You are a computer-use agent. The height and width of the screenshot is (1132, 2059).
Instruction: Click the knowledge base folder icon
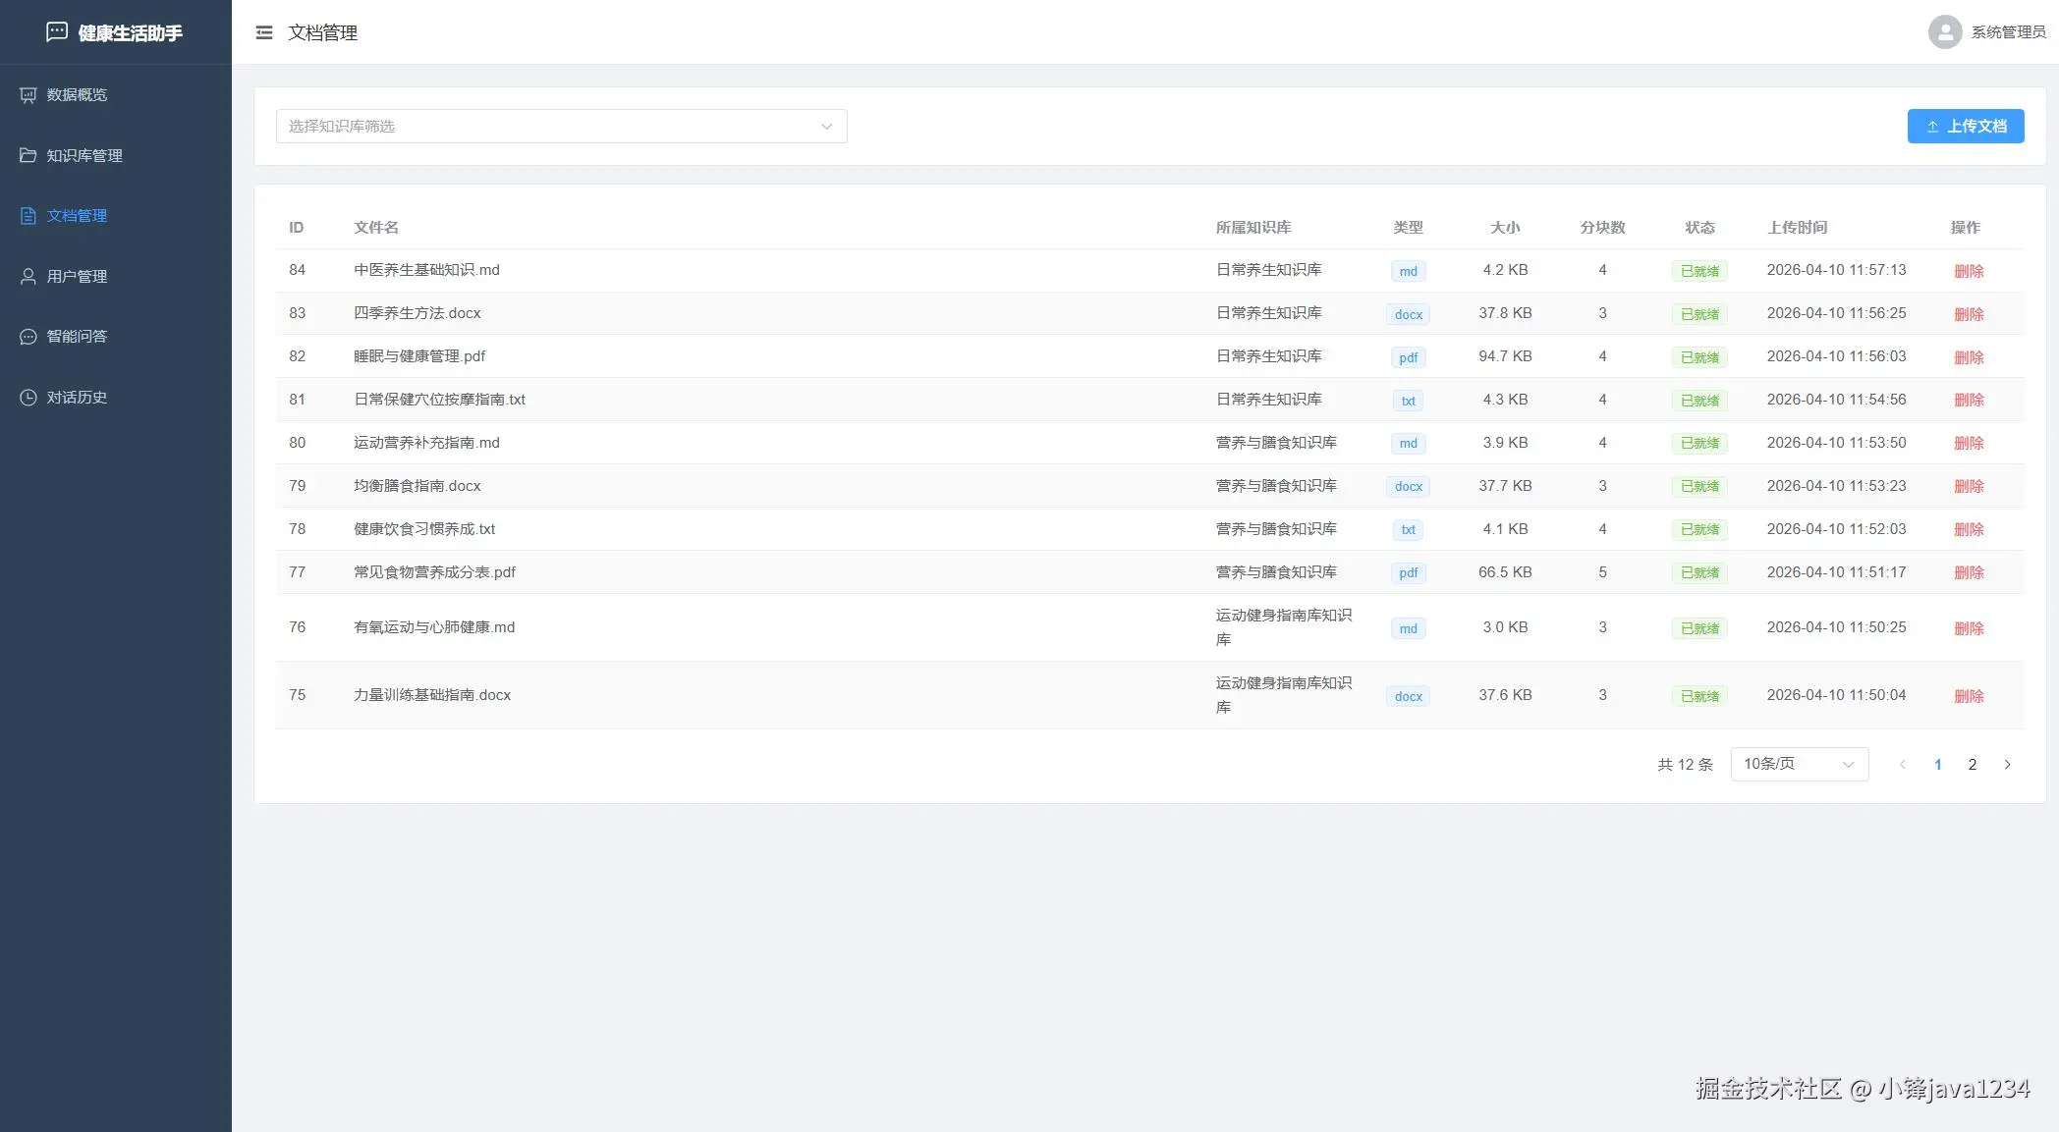pyautogui.click(x=28, y=155)
